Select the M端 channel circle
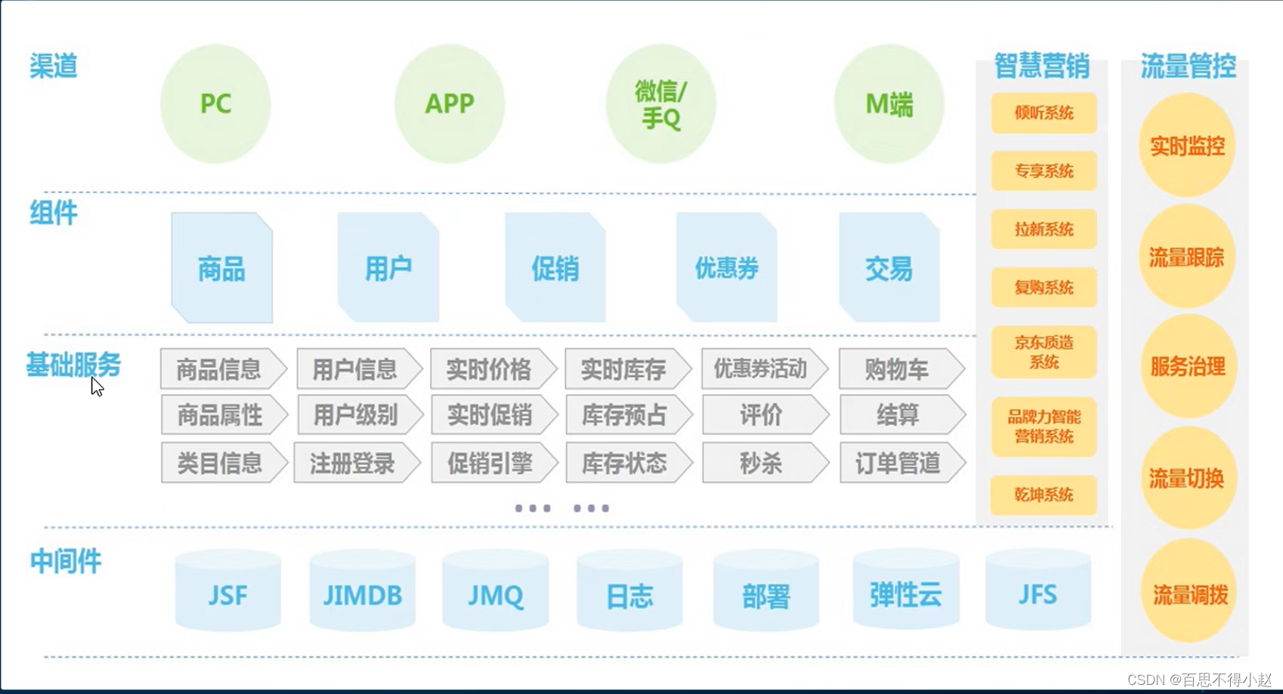Viewport: 1283px width, 694px height. 889,103
